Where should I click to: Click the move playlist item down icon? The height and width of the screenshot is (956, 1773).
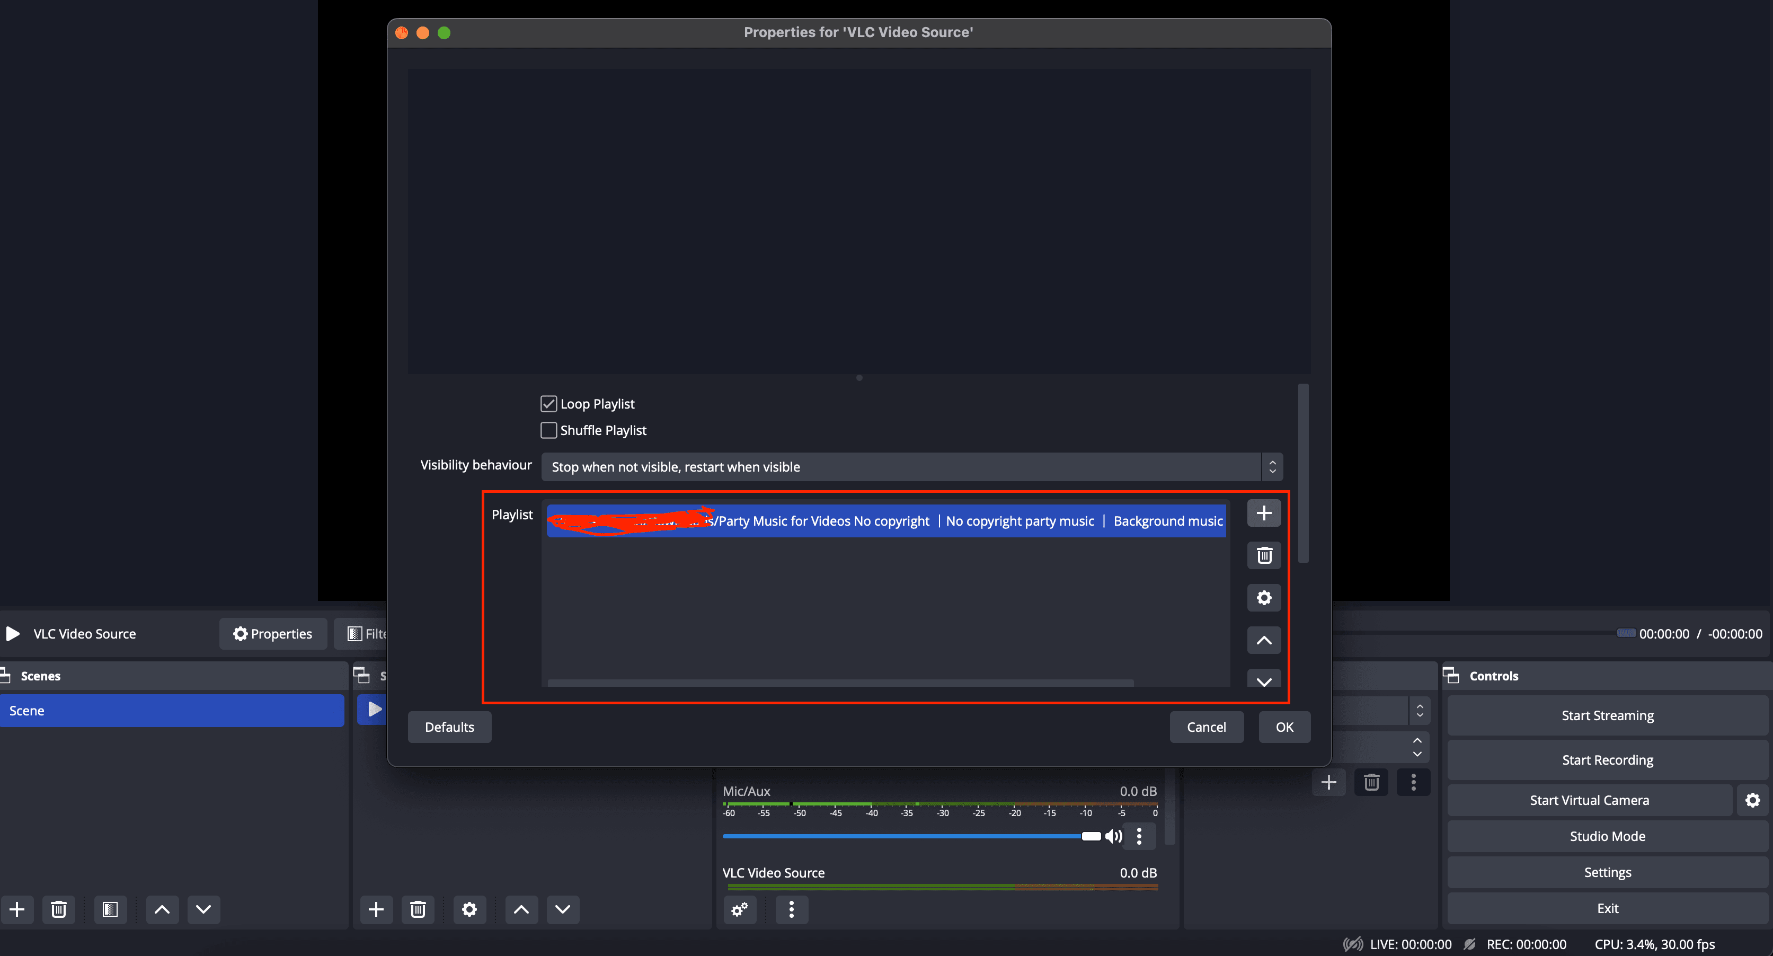(x=1264, y=680)
